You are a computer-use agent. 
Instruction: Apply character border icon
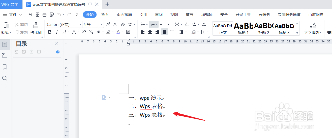(x=128, y=32)
